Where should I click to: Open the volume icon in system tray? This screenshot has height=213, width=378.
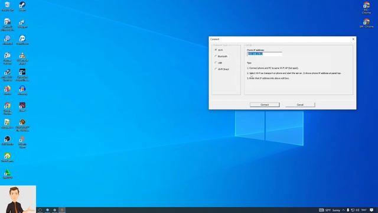tap(357, 210)
